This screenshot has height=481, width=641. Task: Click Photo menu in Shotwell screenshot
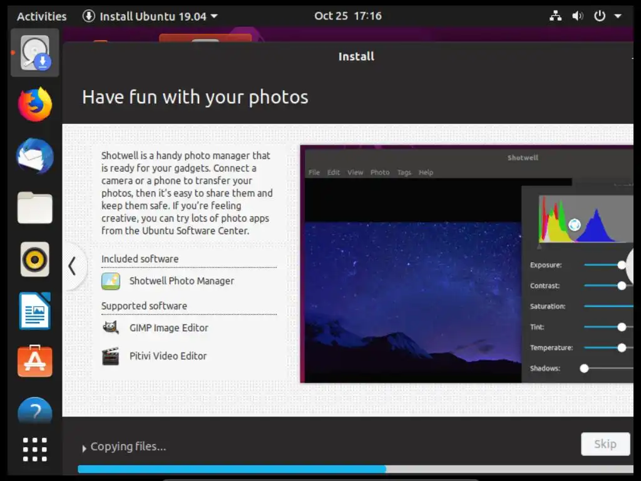point(380,173)
